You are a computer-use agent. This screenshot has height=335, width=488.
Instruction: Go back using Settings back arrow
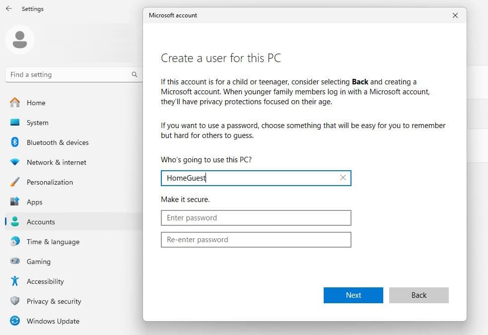pyautogui.click(x=9, y=9)
